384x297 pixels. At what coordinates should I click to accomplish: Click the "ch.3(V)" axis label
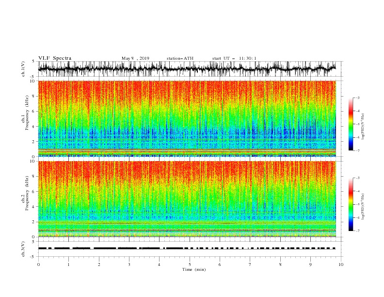[23, 249]
